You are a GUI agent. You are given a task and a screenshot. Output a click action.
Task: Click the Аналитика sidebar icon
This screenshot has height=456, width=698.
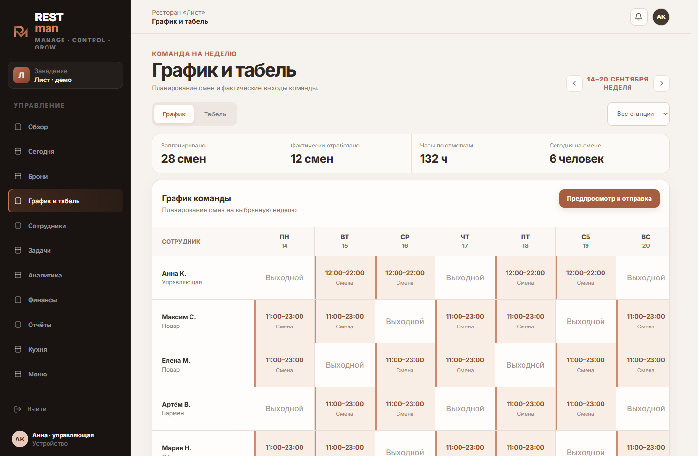18,275
